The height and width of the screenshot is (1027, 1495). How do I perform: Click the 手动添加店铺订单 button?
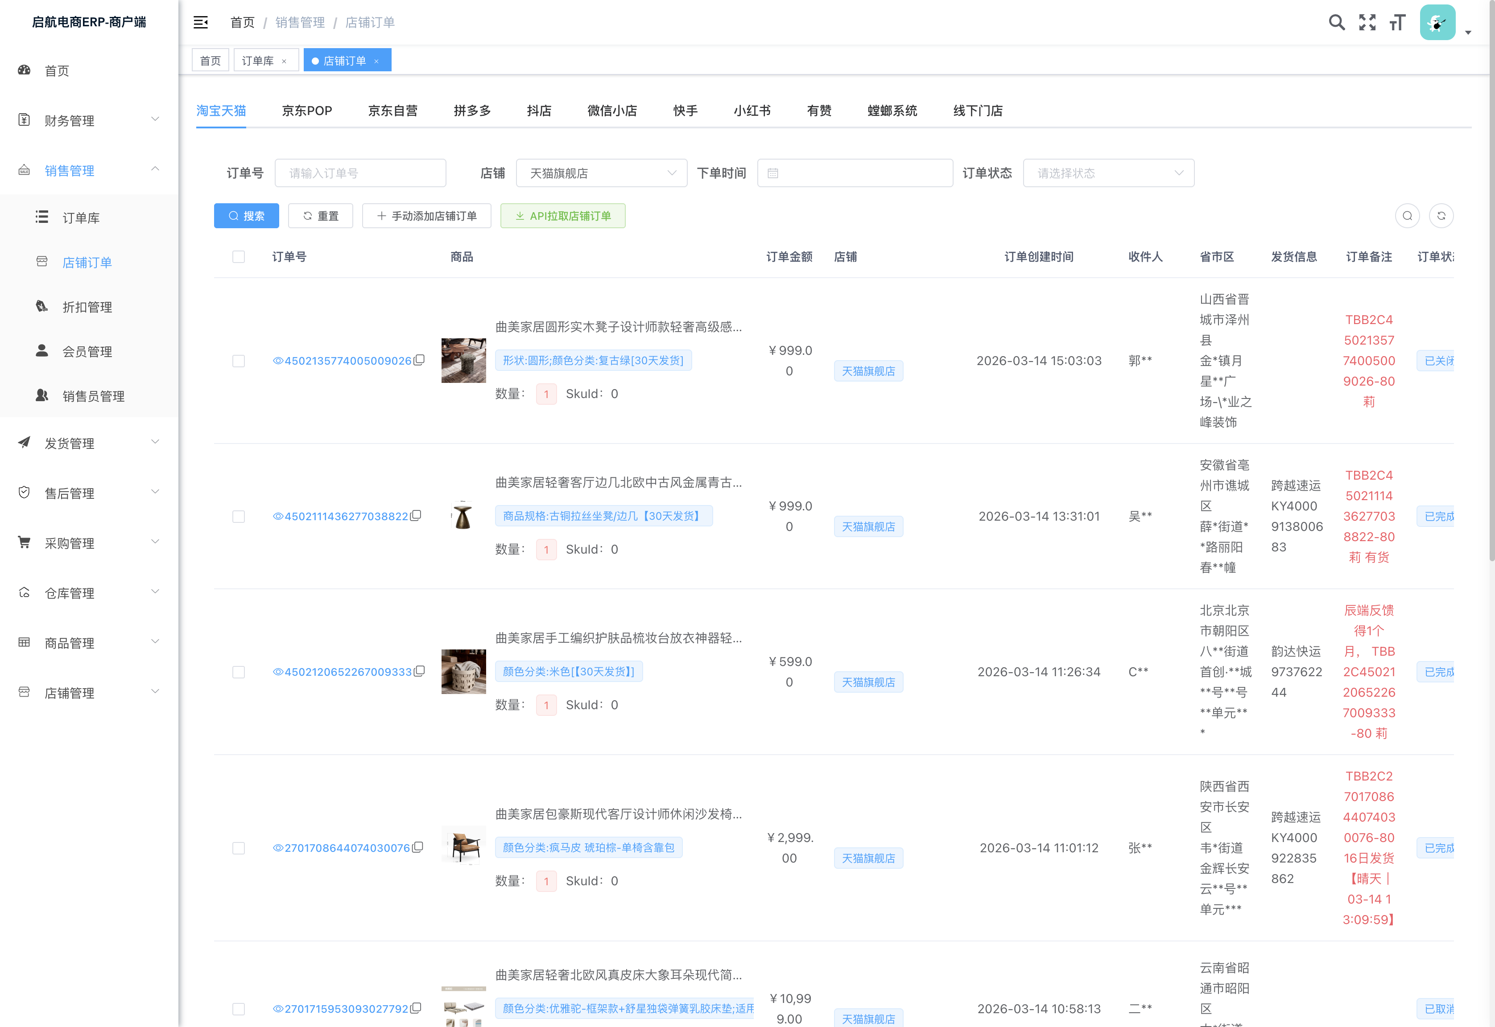point(426,216)
